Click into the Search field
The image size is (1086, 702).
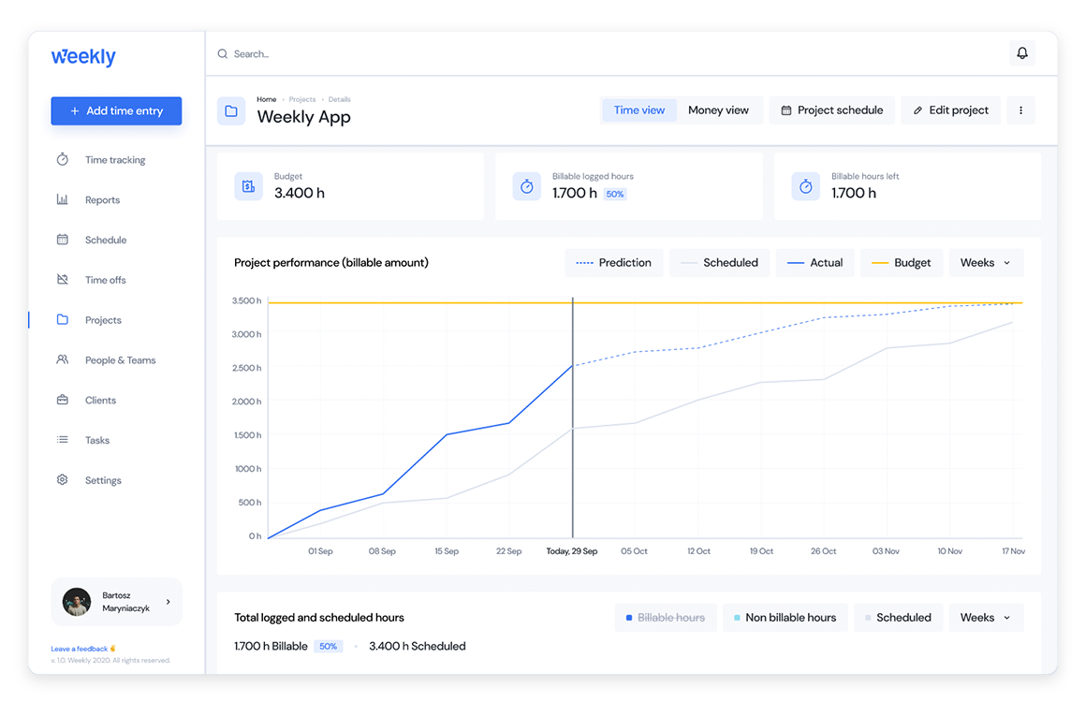click(x=374, y=54)
